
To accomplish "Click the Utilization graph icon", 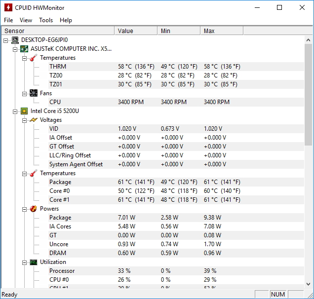I will [x=34, y=262].
